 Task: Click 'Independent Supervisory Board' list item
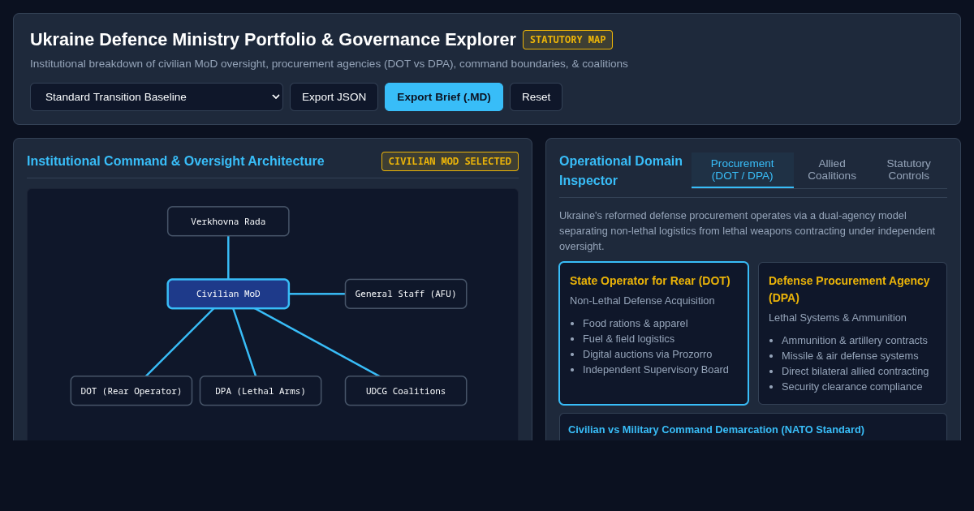pyautogui.click(x=656, y=369)
